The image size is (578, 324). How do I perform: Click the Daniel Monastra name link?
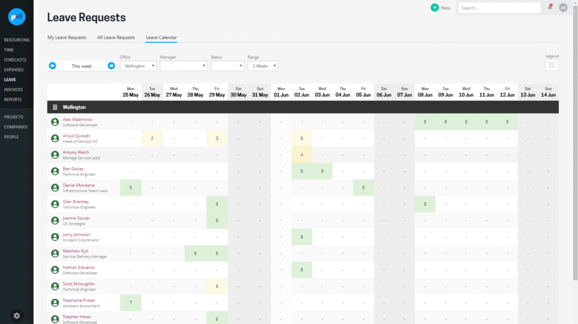pyautogui.click(x=78, y=185)
